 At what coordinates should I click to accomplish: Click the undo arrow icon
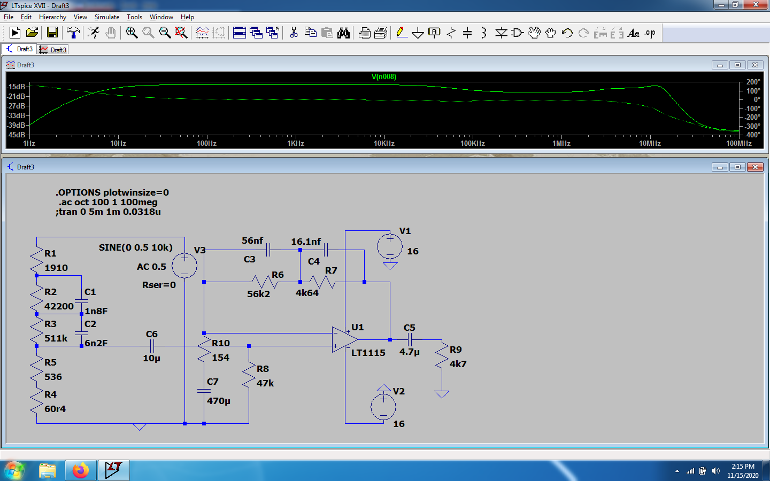[x=567, y=33]
